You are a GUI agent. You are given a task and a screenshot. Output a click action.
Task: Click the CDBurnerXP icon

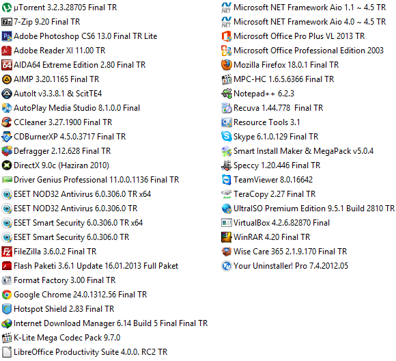(x=7, y=137)
